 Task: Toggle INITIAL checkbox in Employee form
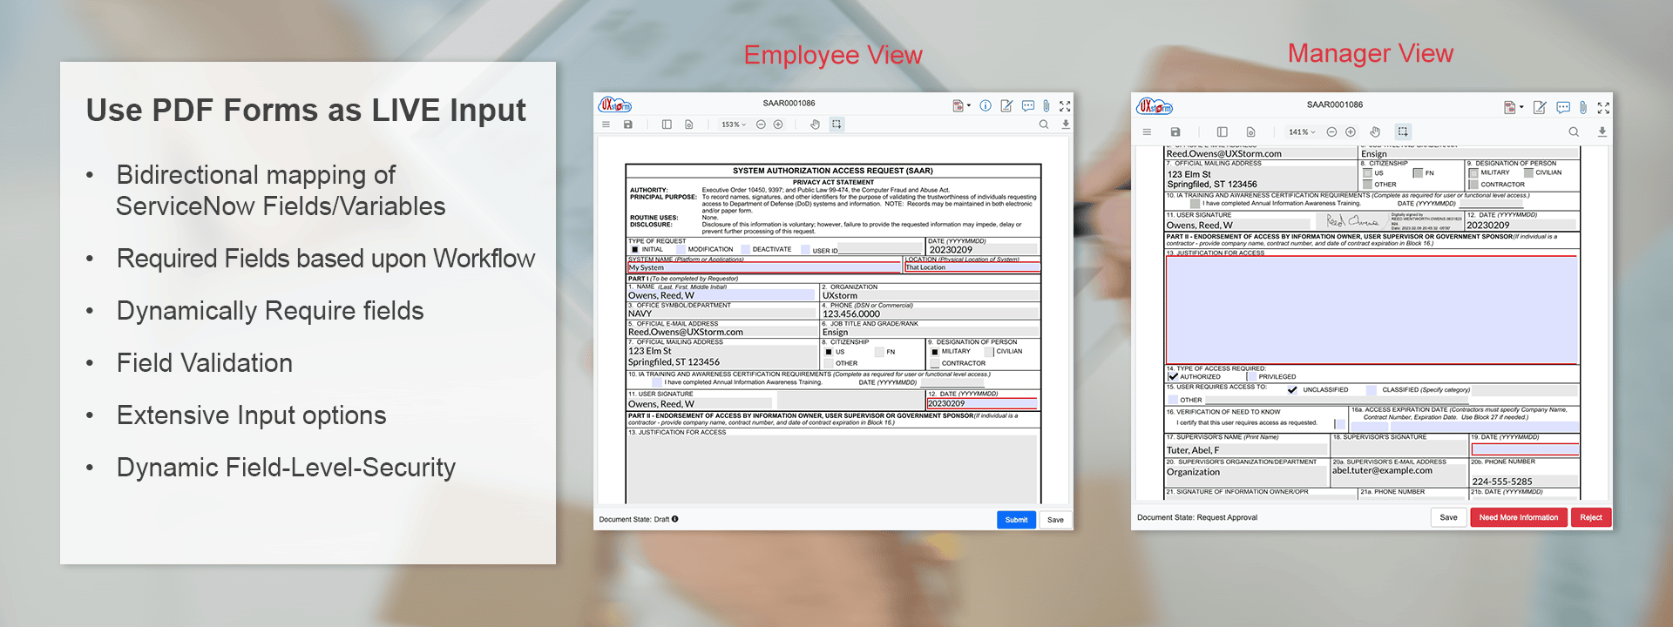coord(635,250)
